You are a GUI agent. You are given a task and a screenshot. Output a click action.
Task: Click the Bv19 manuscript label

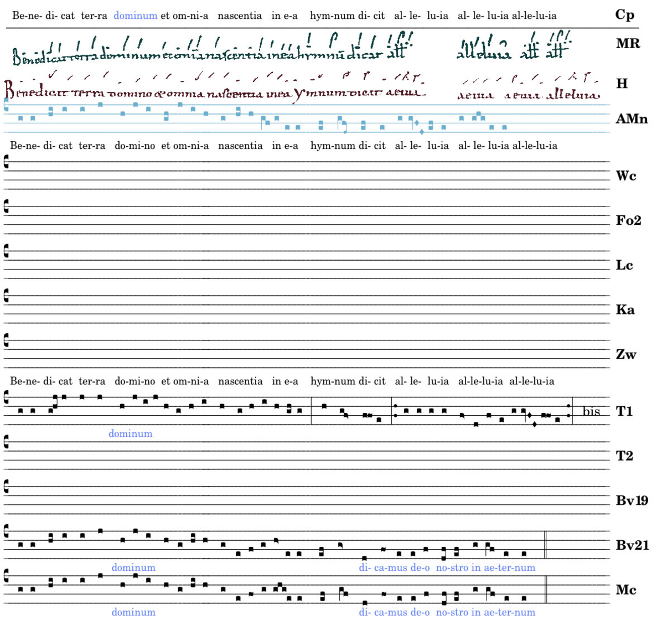(632, 500)
